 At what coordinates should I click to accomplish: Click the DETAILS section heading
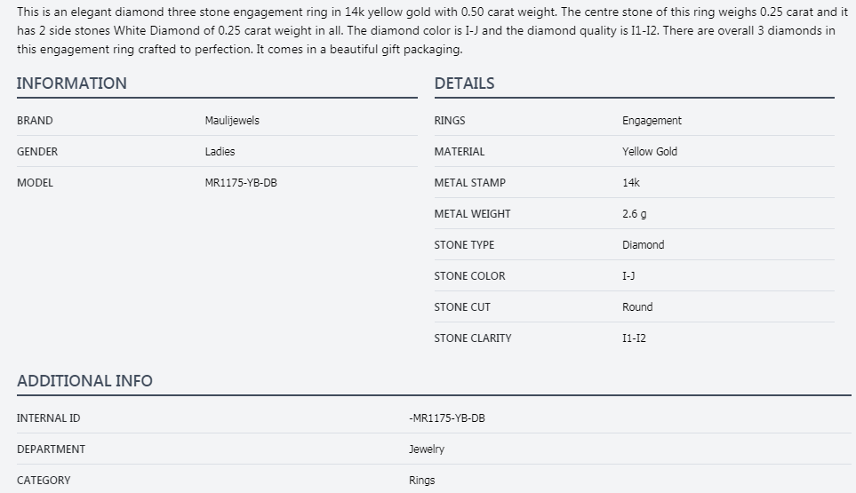[464, 83]
